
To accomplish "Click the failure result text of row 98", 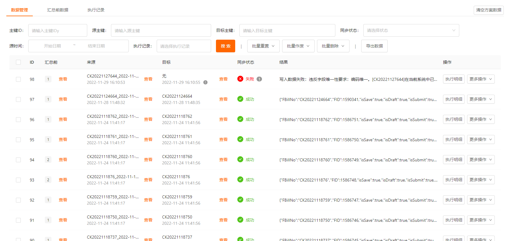I will (x=358, y=79).
